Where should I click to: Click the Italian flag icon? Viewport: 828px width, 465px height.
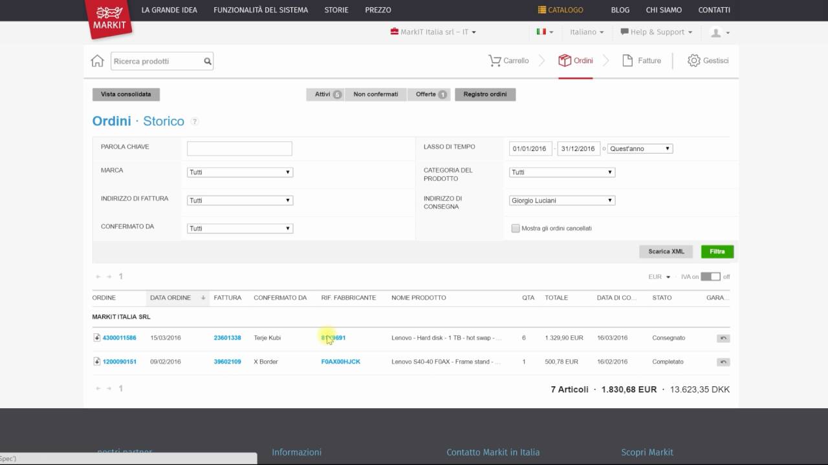[541, 32]
